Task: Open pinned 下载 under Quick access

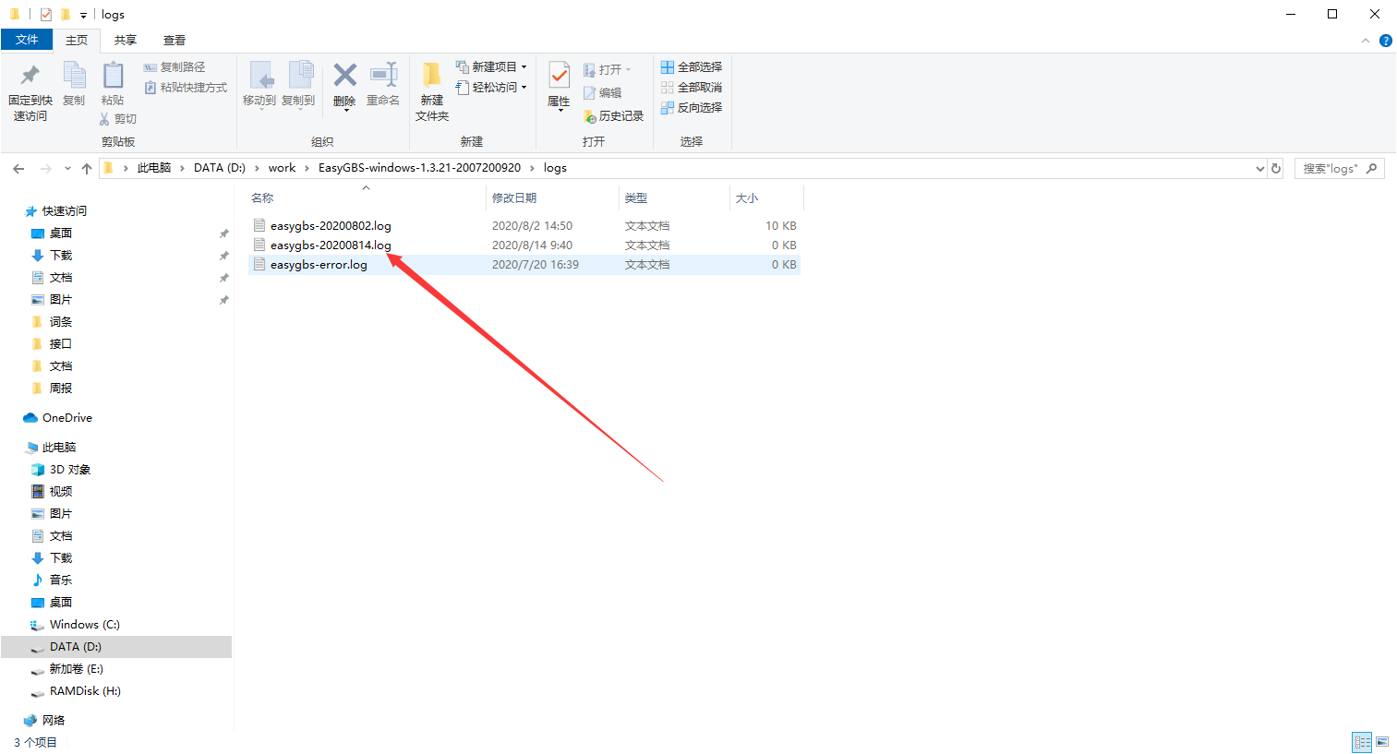Action: pyautogui.click(x=52, y=256)
